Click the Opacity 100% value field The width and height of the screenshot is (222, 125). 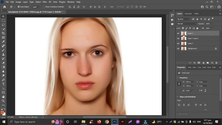pyautogui.click(x=208, y=24)
